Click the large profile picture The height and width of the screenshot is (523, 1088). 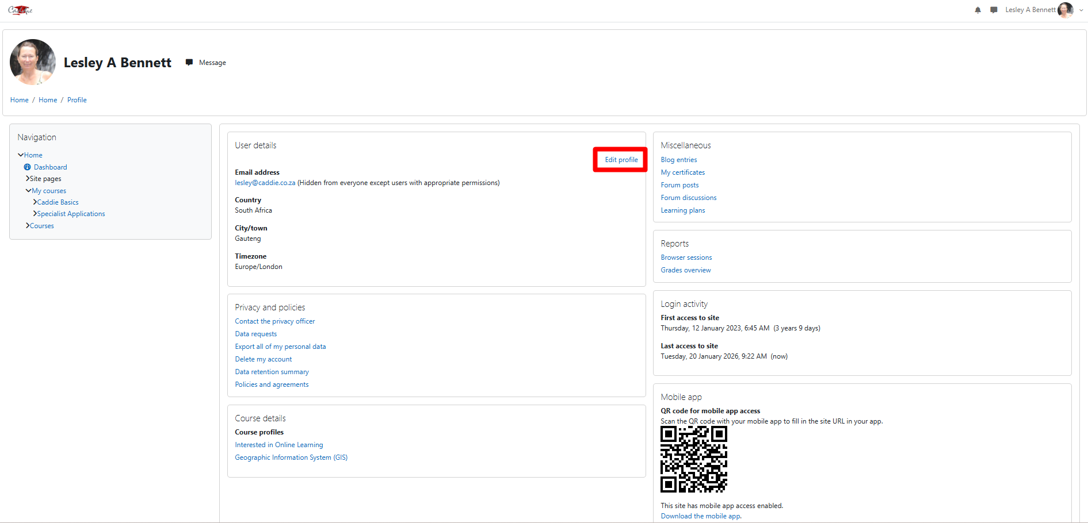coord(33,62)
